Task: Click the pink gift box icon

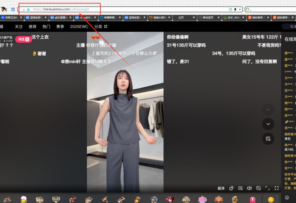Action: coord(253,199)
